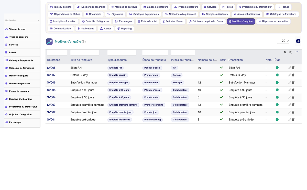Edit the SV008 Bilan RH row pencil icon

290,68
